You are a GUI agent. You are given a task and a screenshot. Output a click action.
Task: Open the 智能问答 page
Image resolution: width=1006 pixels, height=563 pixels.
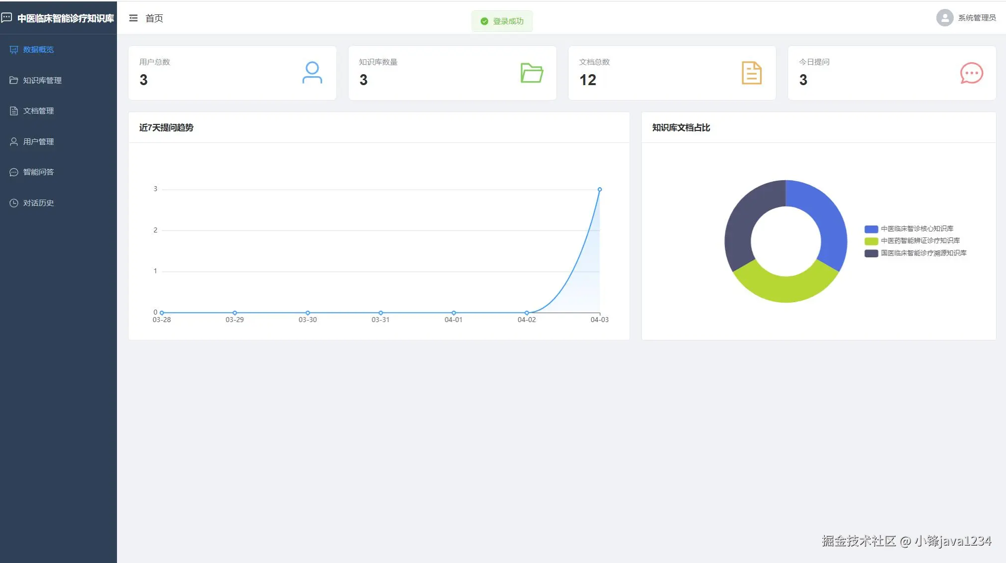click(x=38, y=172)
